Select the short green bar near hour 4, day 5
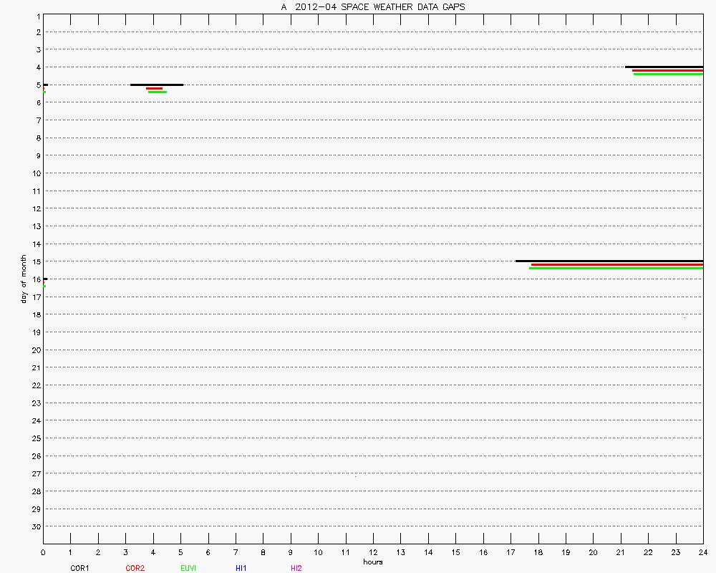The width and height of the screenshot is (716, 573). (x=158, y=92)
